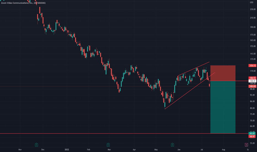
Task: Click the 135.00 price axis tick
Action: tap(253, 59)
